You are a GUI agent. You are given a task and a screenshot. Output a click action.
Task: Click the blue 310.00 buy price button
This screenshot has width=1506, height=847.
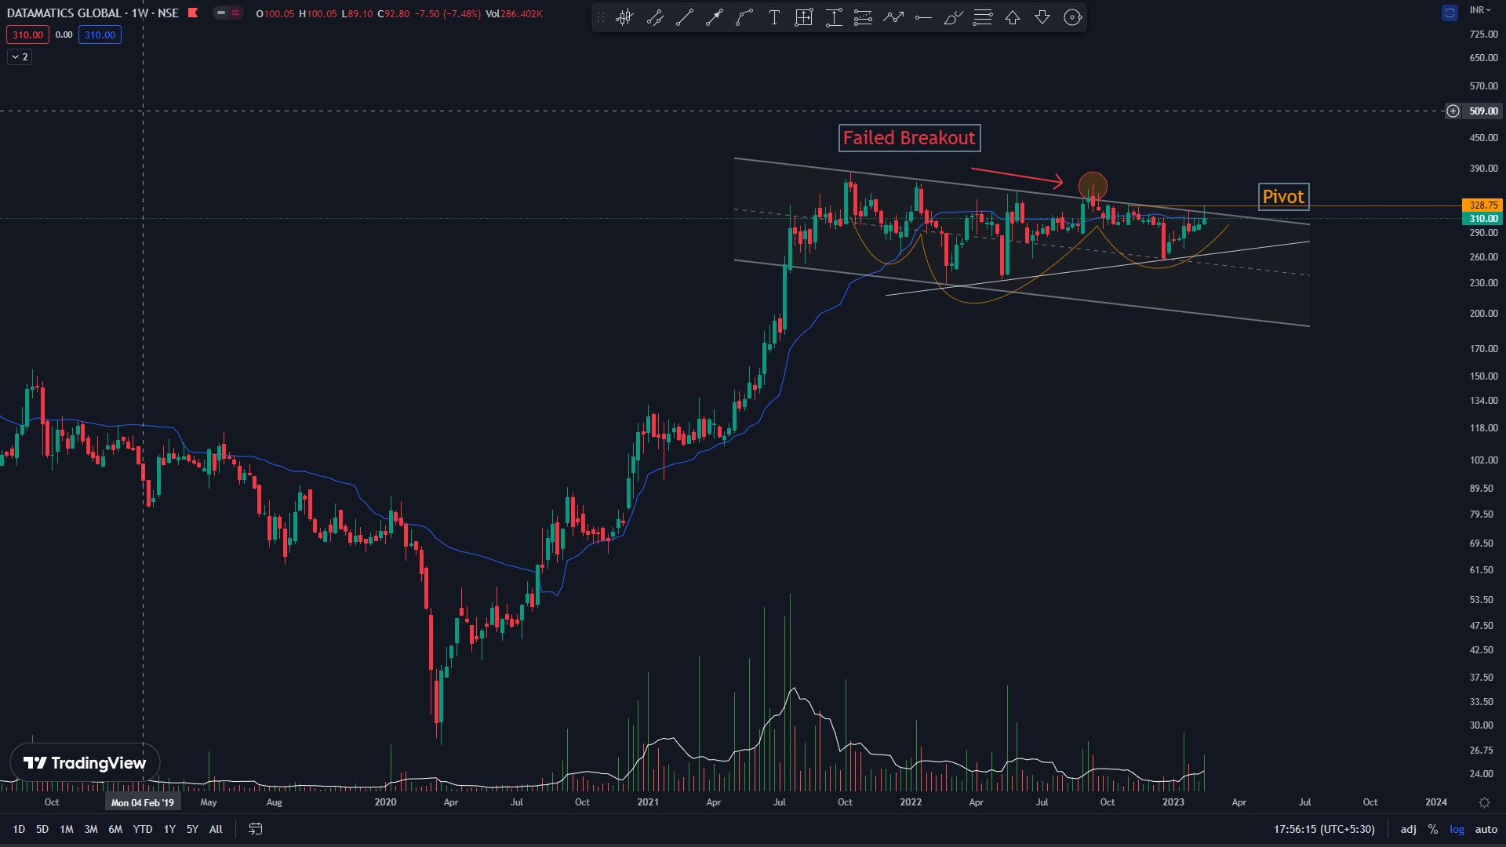coord(100,35)
